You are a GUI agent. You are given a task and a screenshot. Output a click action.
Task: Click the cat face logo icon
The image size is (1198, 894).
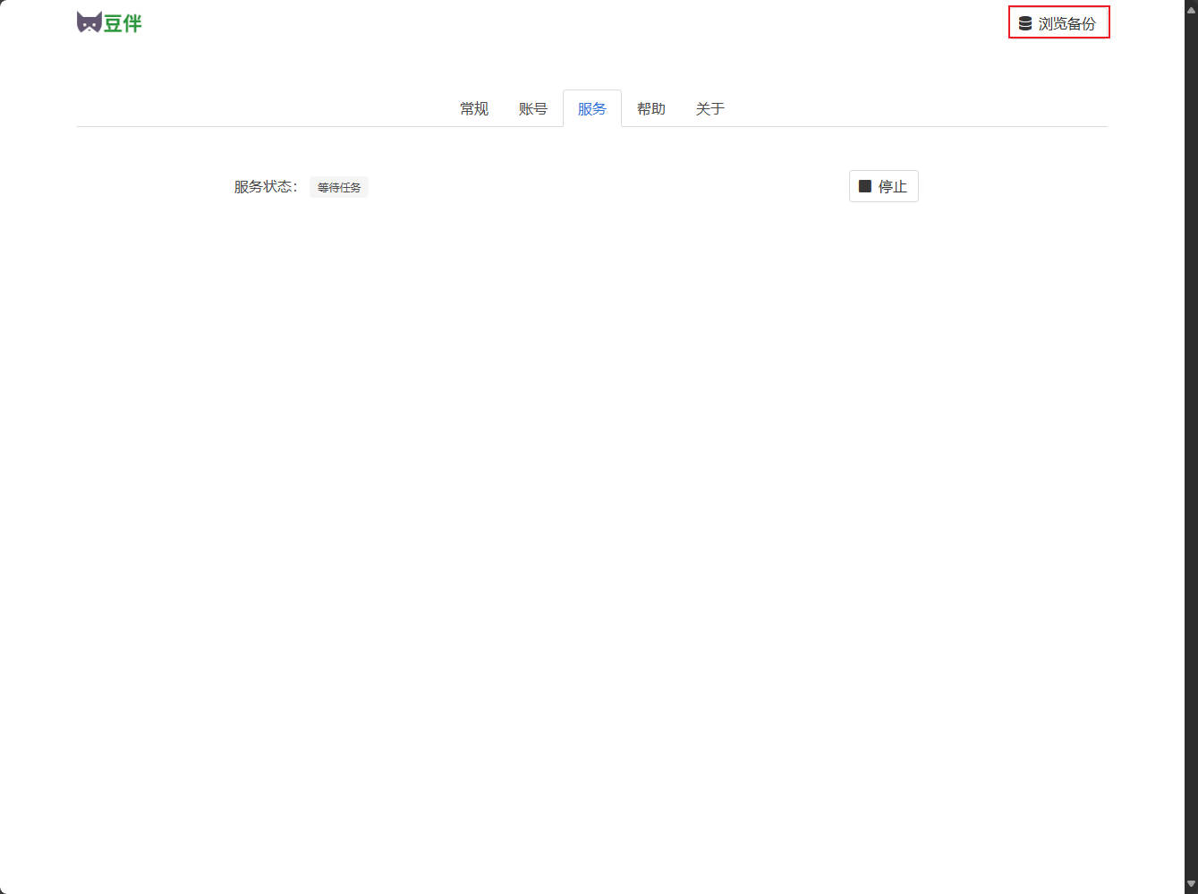pyautogui.click(x=89, y=22)
